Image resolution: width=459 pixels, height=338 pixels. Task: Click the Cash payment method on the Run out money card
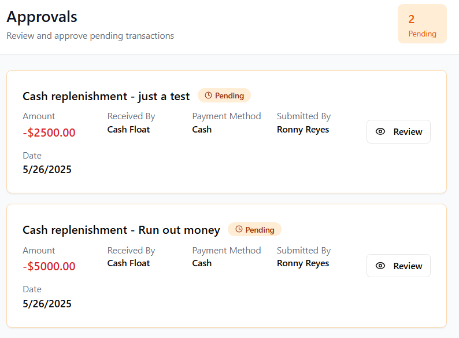(x=202, y=263)
